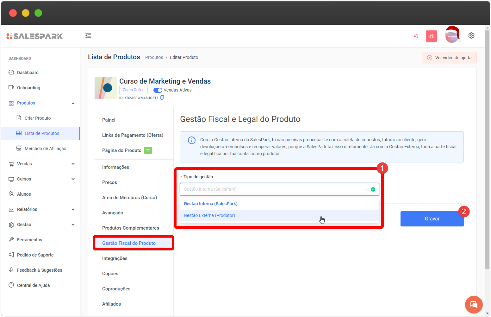Open the settings gear icon in header
Screen dimensions: 491x317
(471, 35)
